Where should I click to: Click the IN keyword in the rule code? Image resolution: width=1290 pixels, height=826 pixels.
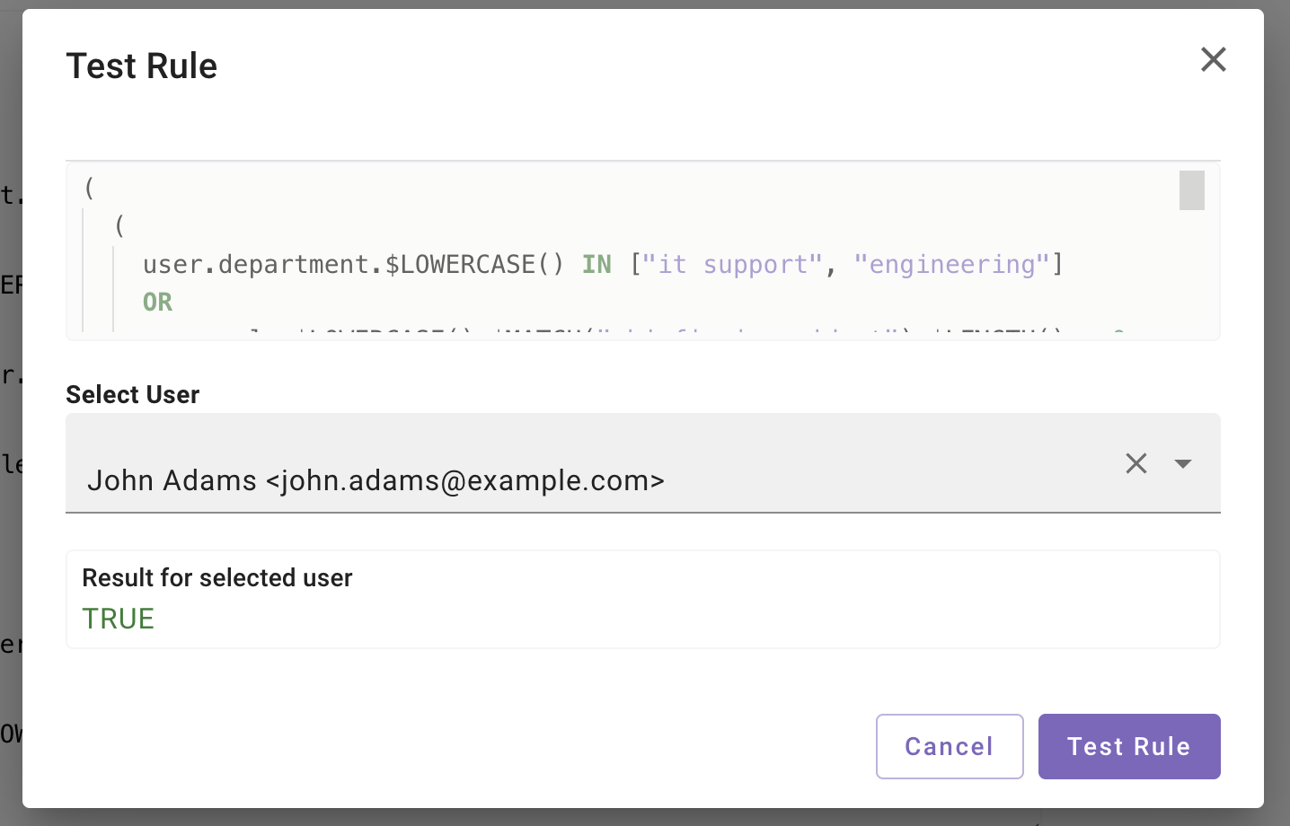click(596, 265)
